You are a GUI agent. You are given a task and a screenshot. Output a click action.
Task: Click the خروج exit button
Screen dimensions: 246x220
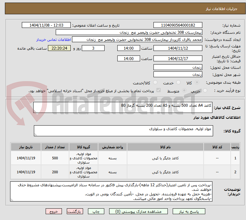54,212
